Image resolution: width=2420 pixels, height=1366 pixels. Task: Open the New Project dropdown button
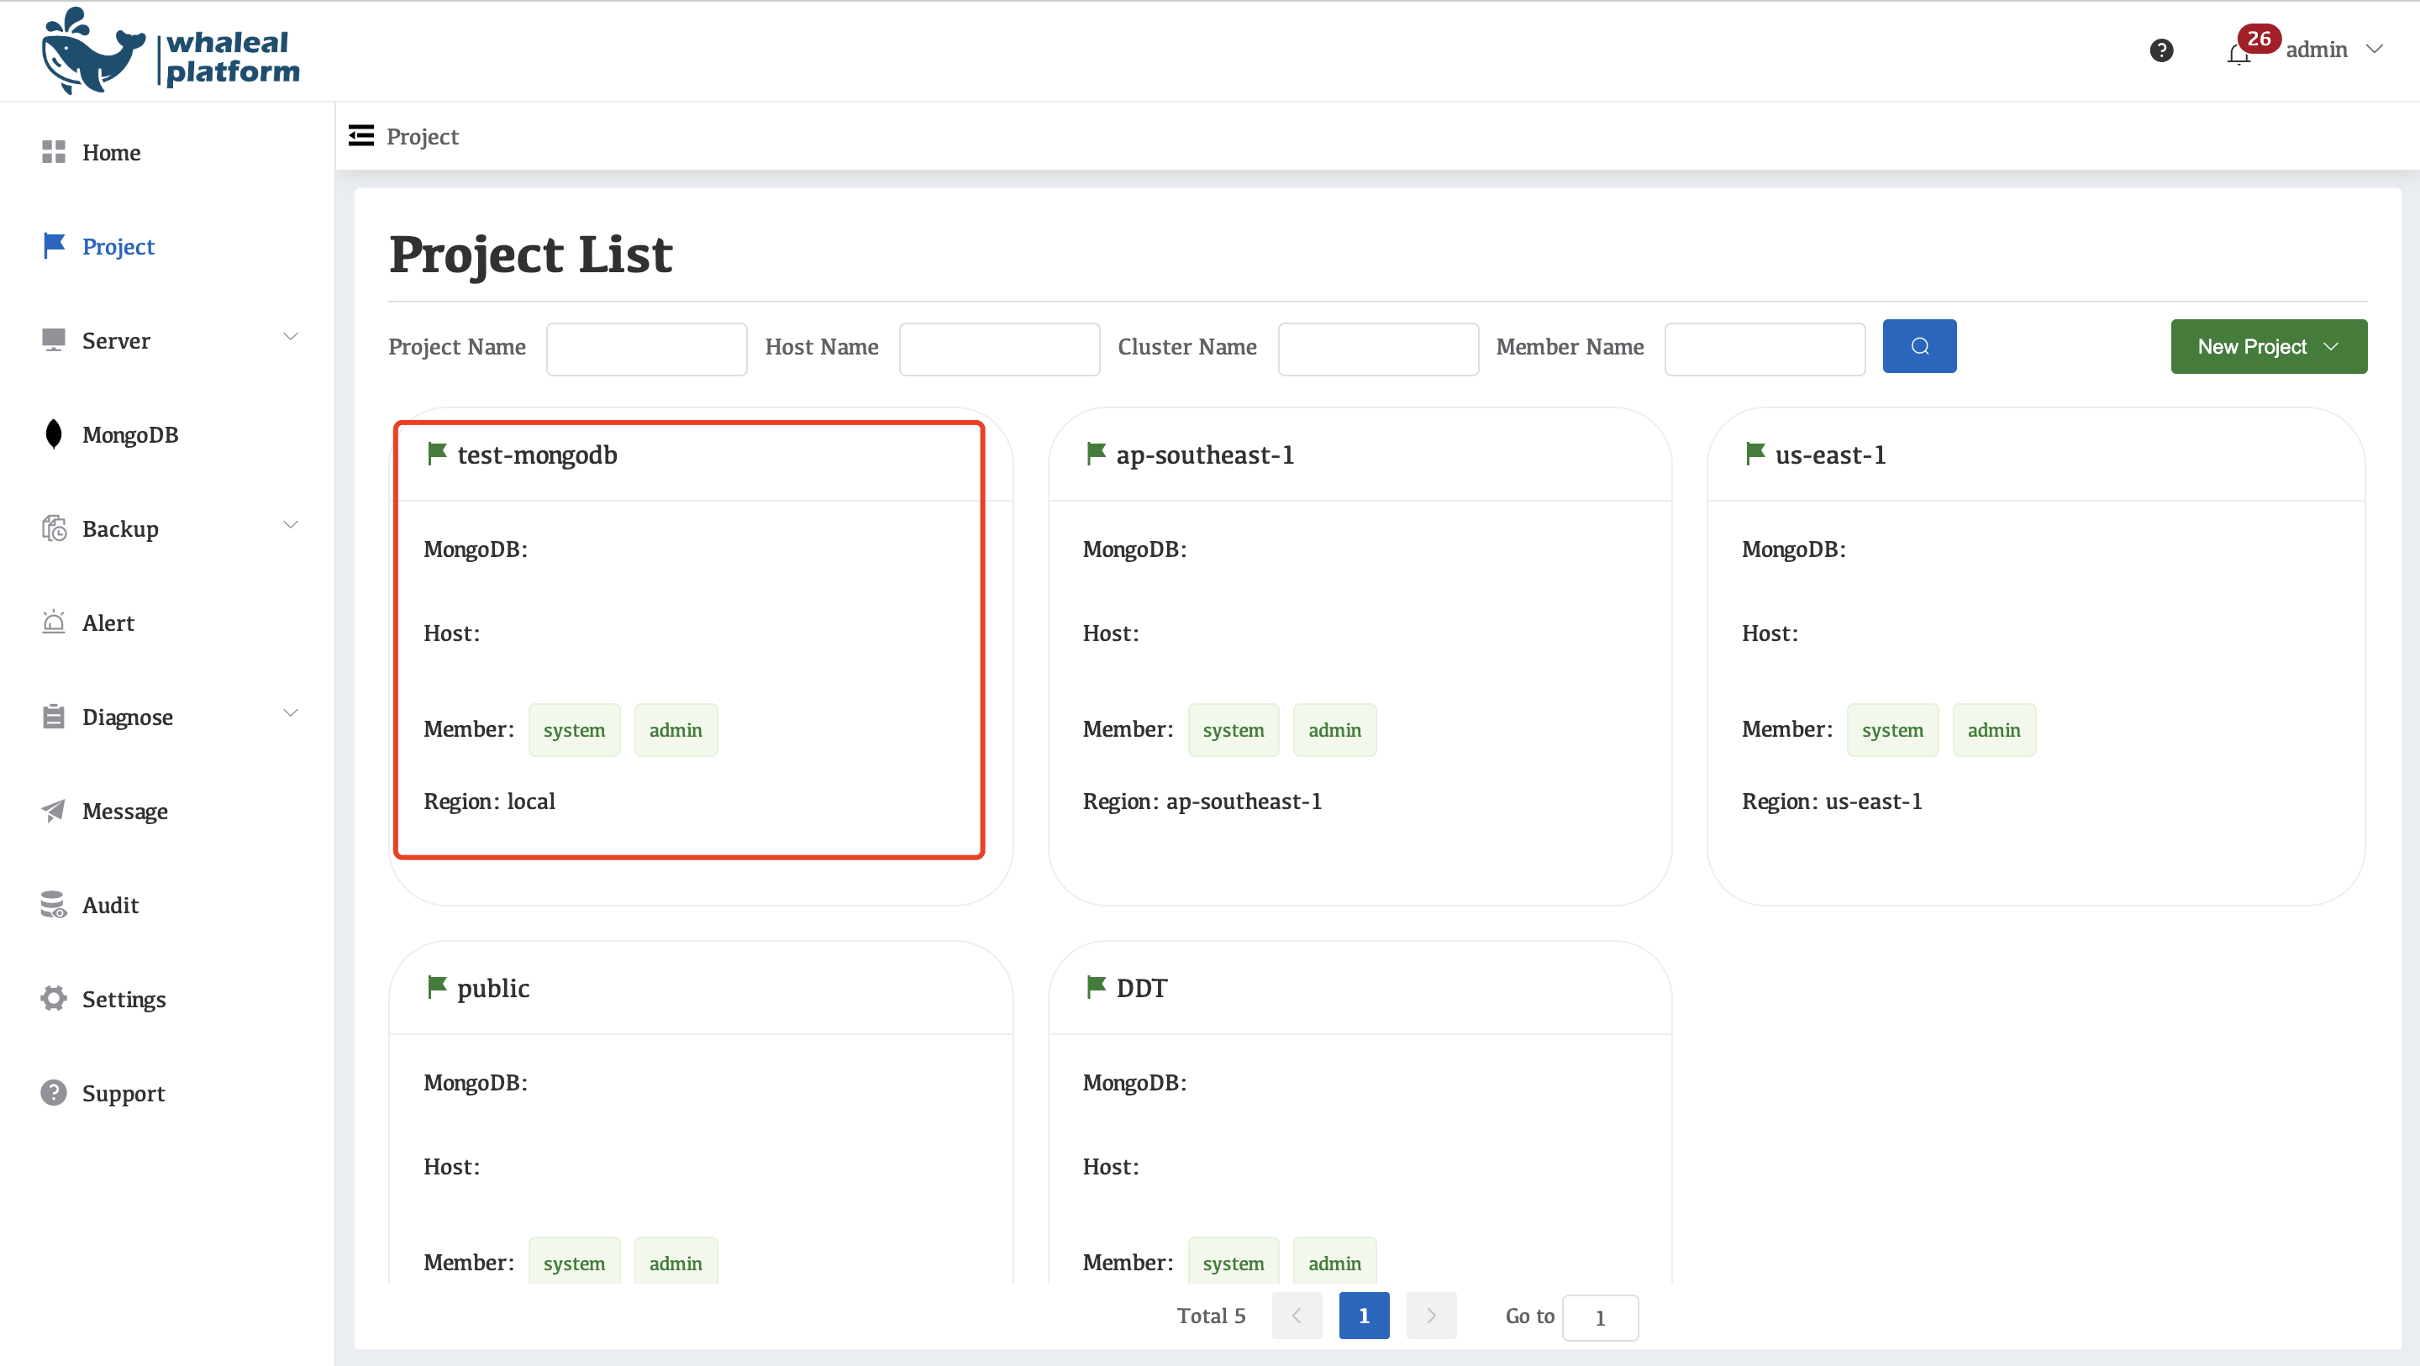(2268, 347)
